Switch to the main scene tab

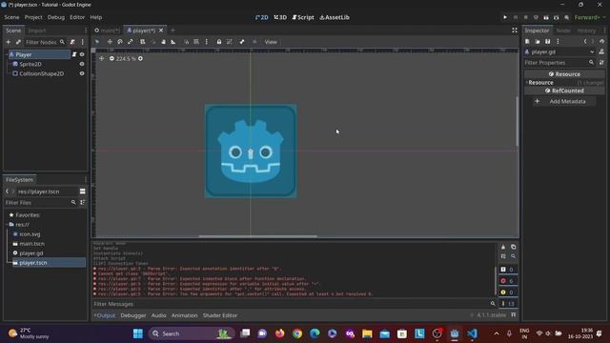coord(108,30)
